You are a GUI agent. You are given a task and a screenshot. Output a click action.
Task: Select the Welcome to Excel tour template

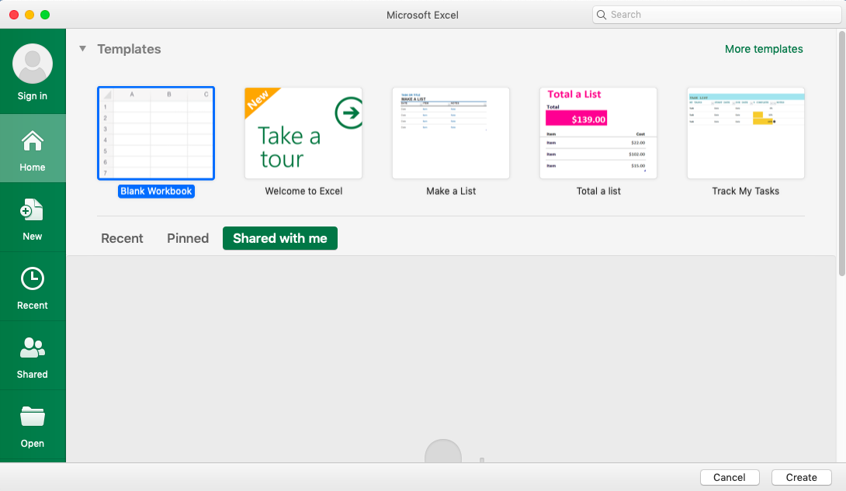[303, 133]
